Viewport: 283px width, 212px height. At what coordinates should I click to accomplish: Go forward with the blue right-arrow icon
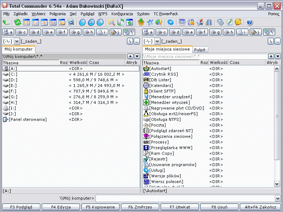(100, 22)
